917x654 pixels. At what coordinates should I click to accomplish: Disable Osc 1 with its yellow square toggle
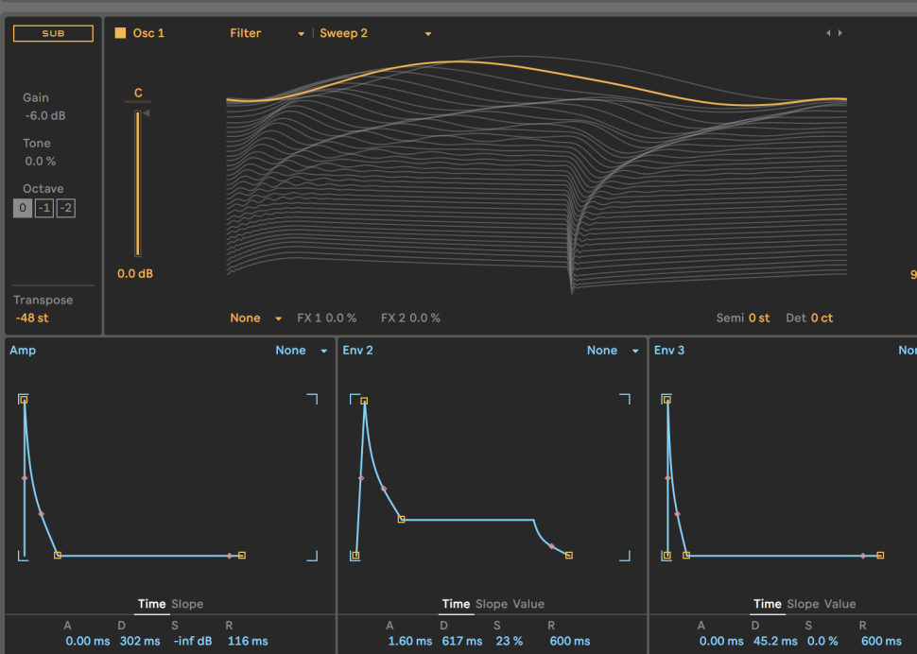tap(120, 33)
